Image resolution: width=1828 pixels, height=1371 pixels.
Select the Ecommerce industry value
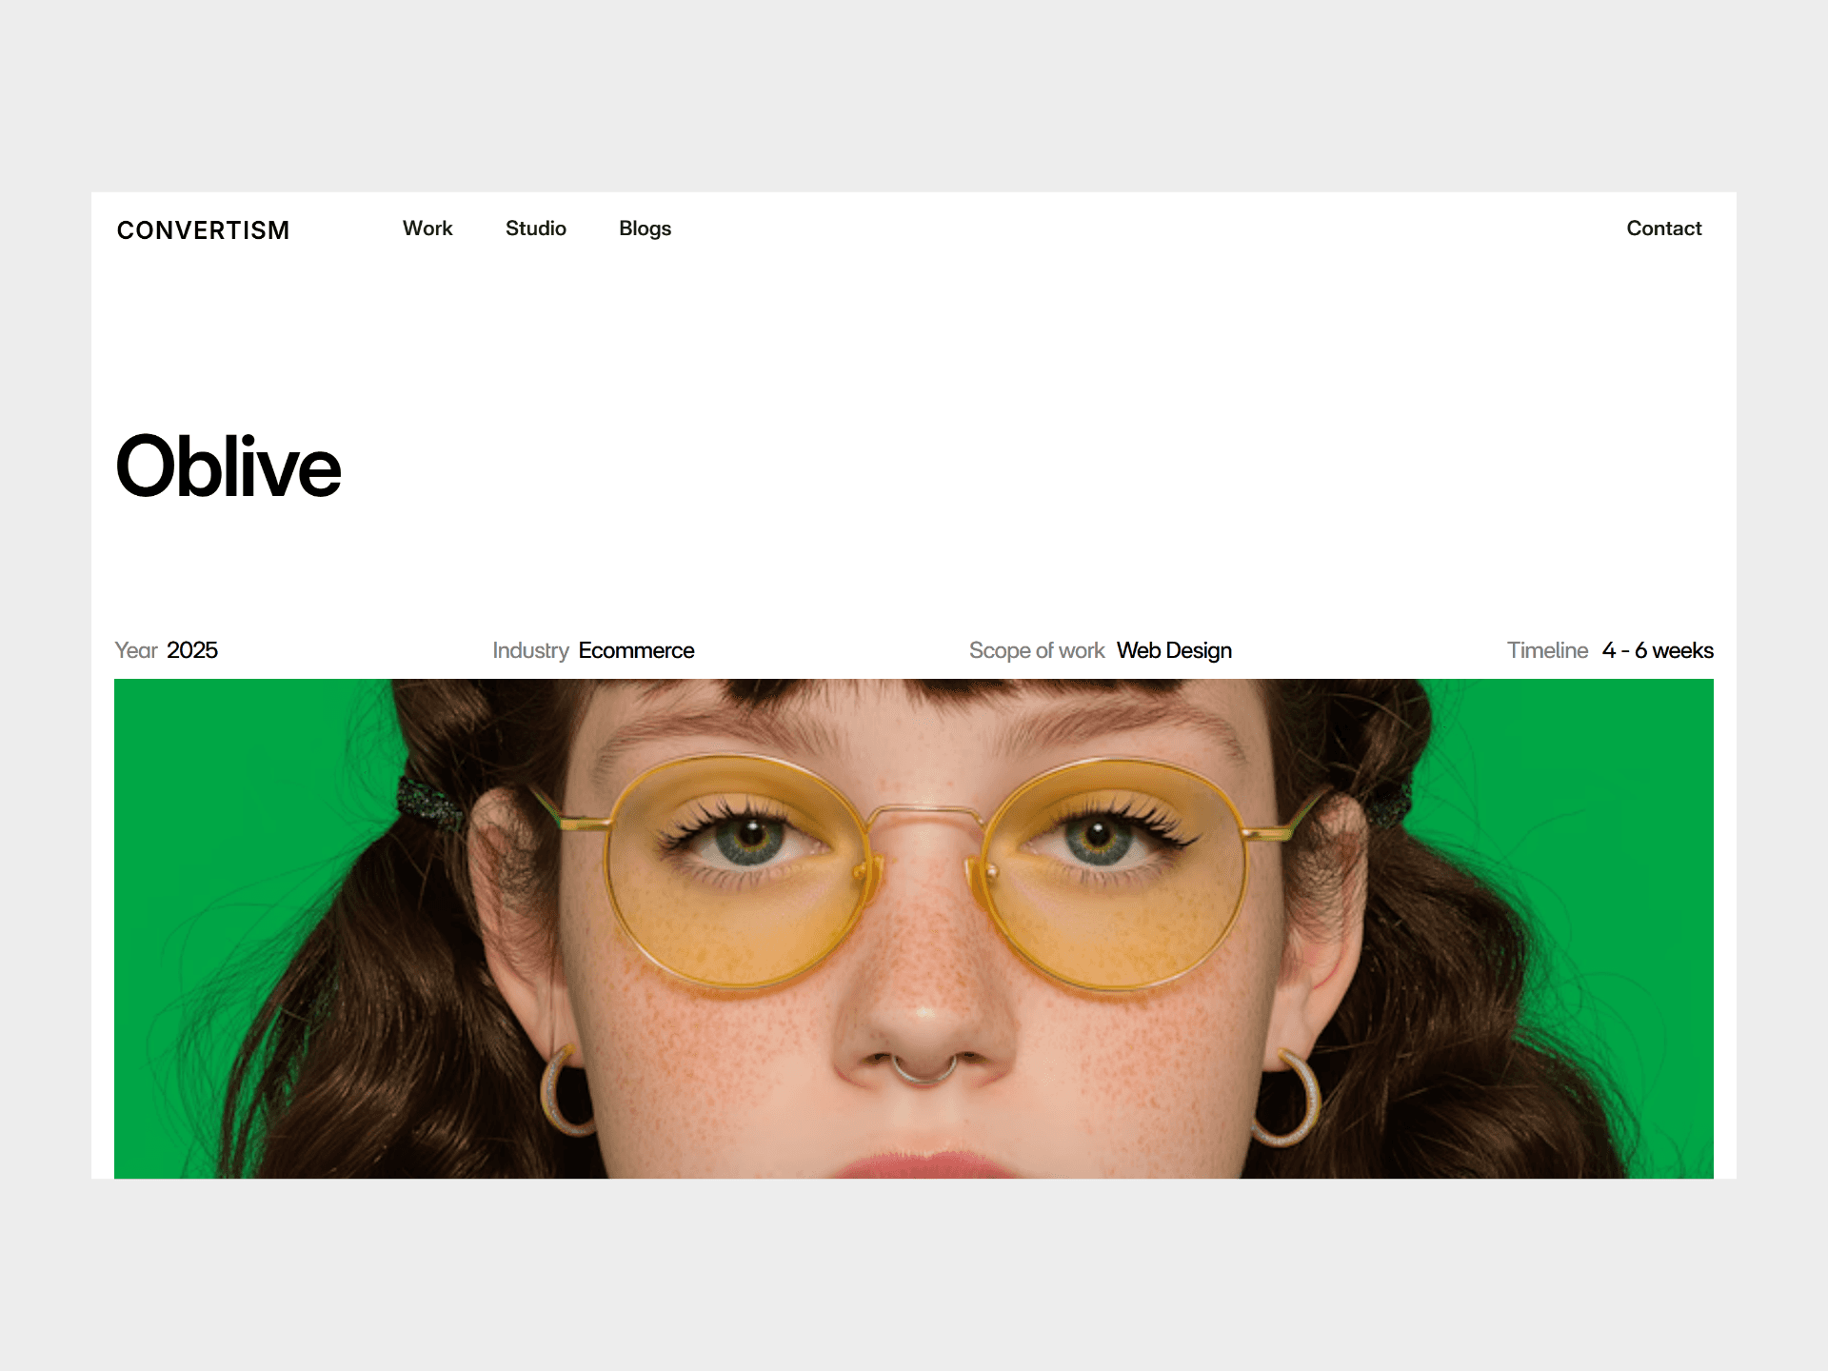(636, 650)
